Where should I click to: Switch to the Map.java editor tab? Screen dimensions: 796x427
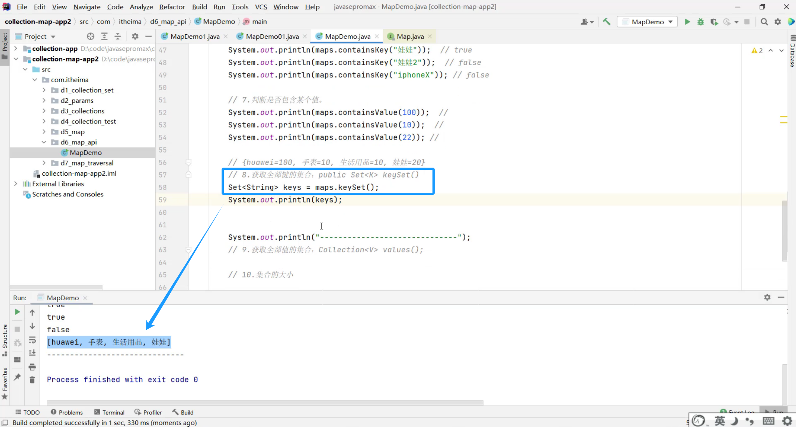click(x=410, y=36)
